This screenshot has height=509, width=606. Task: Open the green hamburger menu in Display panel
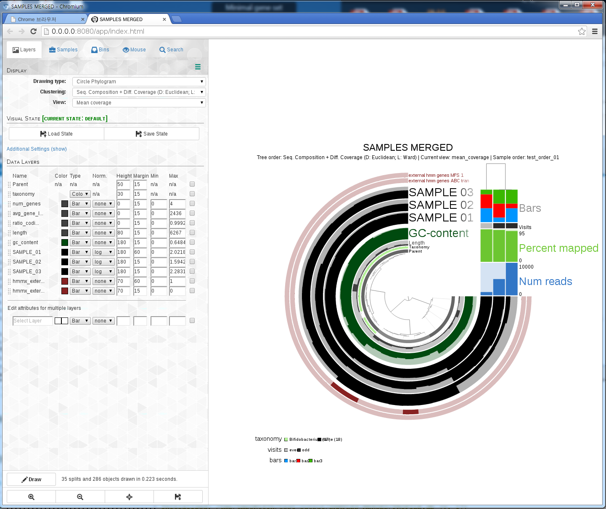click(x=198, y=67)
